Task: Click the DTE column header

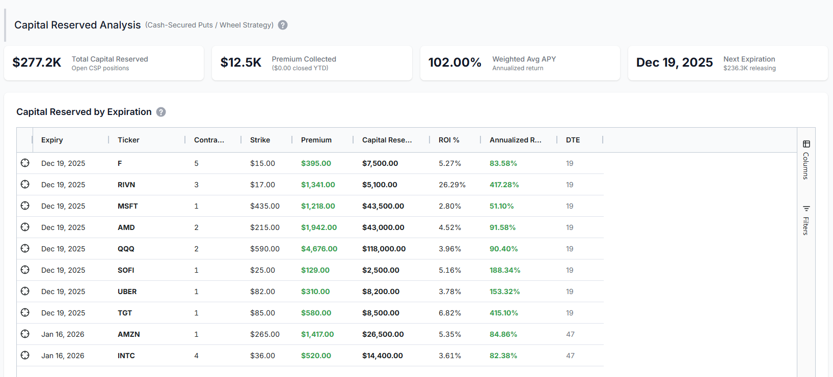Action: [573, 140]
